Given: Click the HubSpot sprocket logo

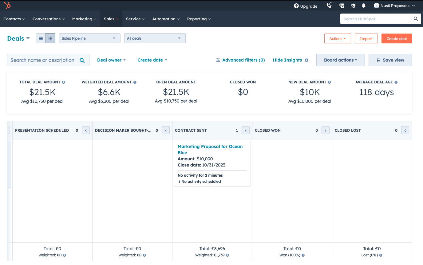Looking at the screenshot, I should pyautogui.click(x=7, y=5).
